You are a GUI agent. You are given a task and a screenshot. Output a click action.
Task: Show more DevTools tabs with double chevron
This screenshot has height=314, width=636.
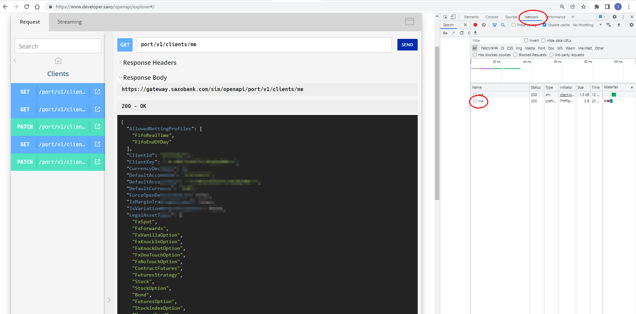click(573, 17)
